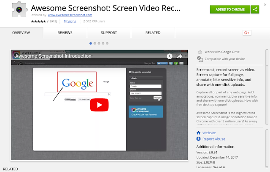The image size is (270, 172).
Task: Click the description panel scrollbar
Action: (267, 87)
